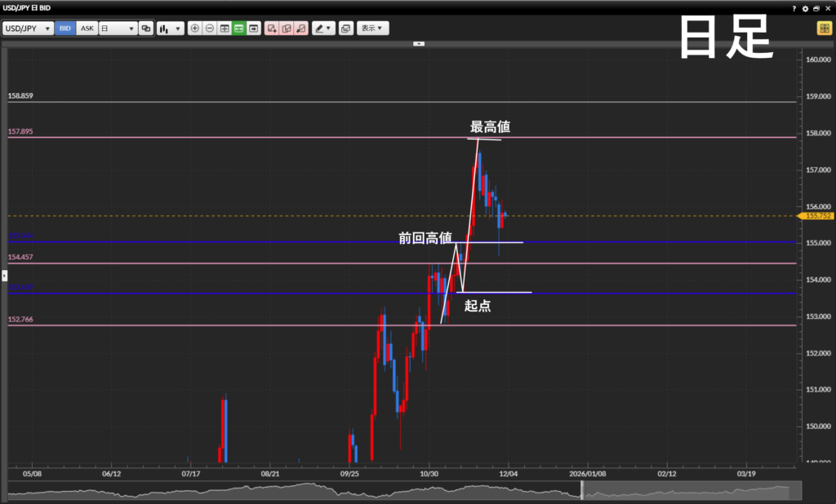Open the pencil drawing tools menu
Image resolution: width=836 pixels, height=504 pixels.
pyautogui.click(x=323, y=28)
